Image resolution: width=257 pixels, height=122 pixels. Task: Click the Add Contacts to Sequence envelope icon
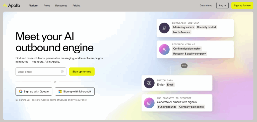coord(149,103)
